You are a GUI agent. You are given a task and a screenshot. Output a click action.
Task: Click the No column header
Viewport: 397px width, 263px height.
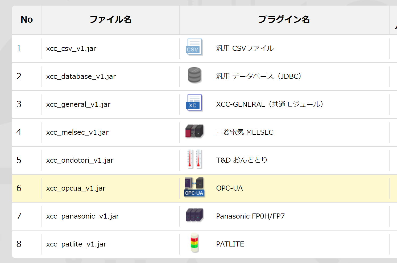(x=27, y=20)
